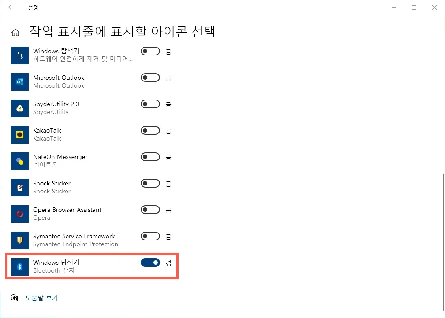
Task: Click the Opera Browser Assistant icon
Action: pos(20,214)
